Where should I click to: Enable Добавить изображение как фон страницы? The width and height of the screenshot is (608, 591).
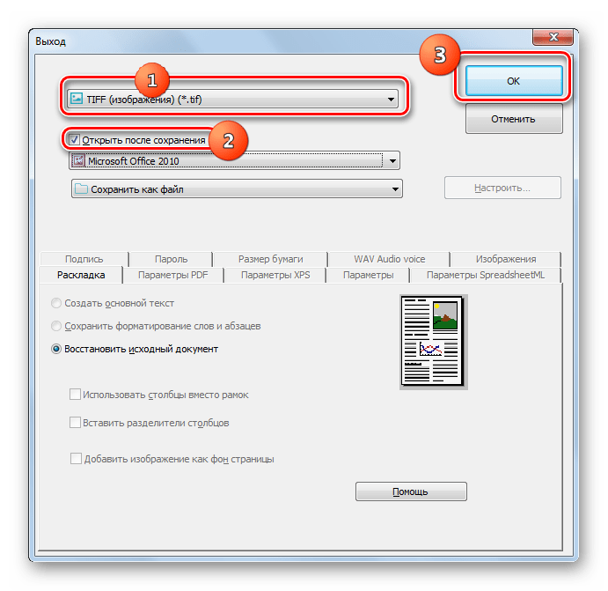click(76, 458)
